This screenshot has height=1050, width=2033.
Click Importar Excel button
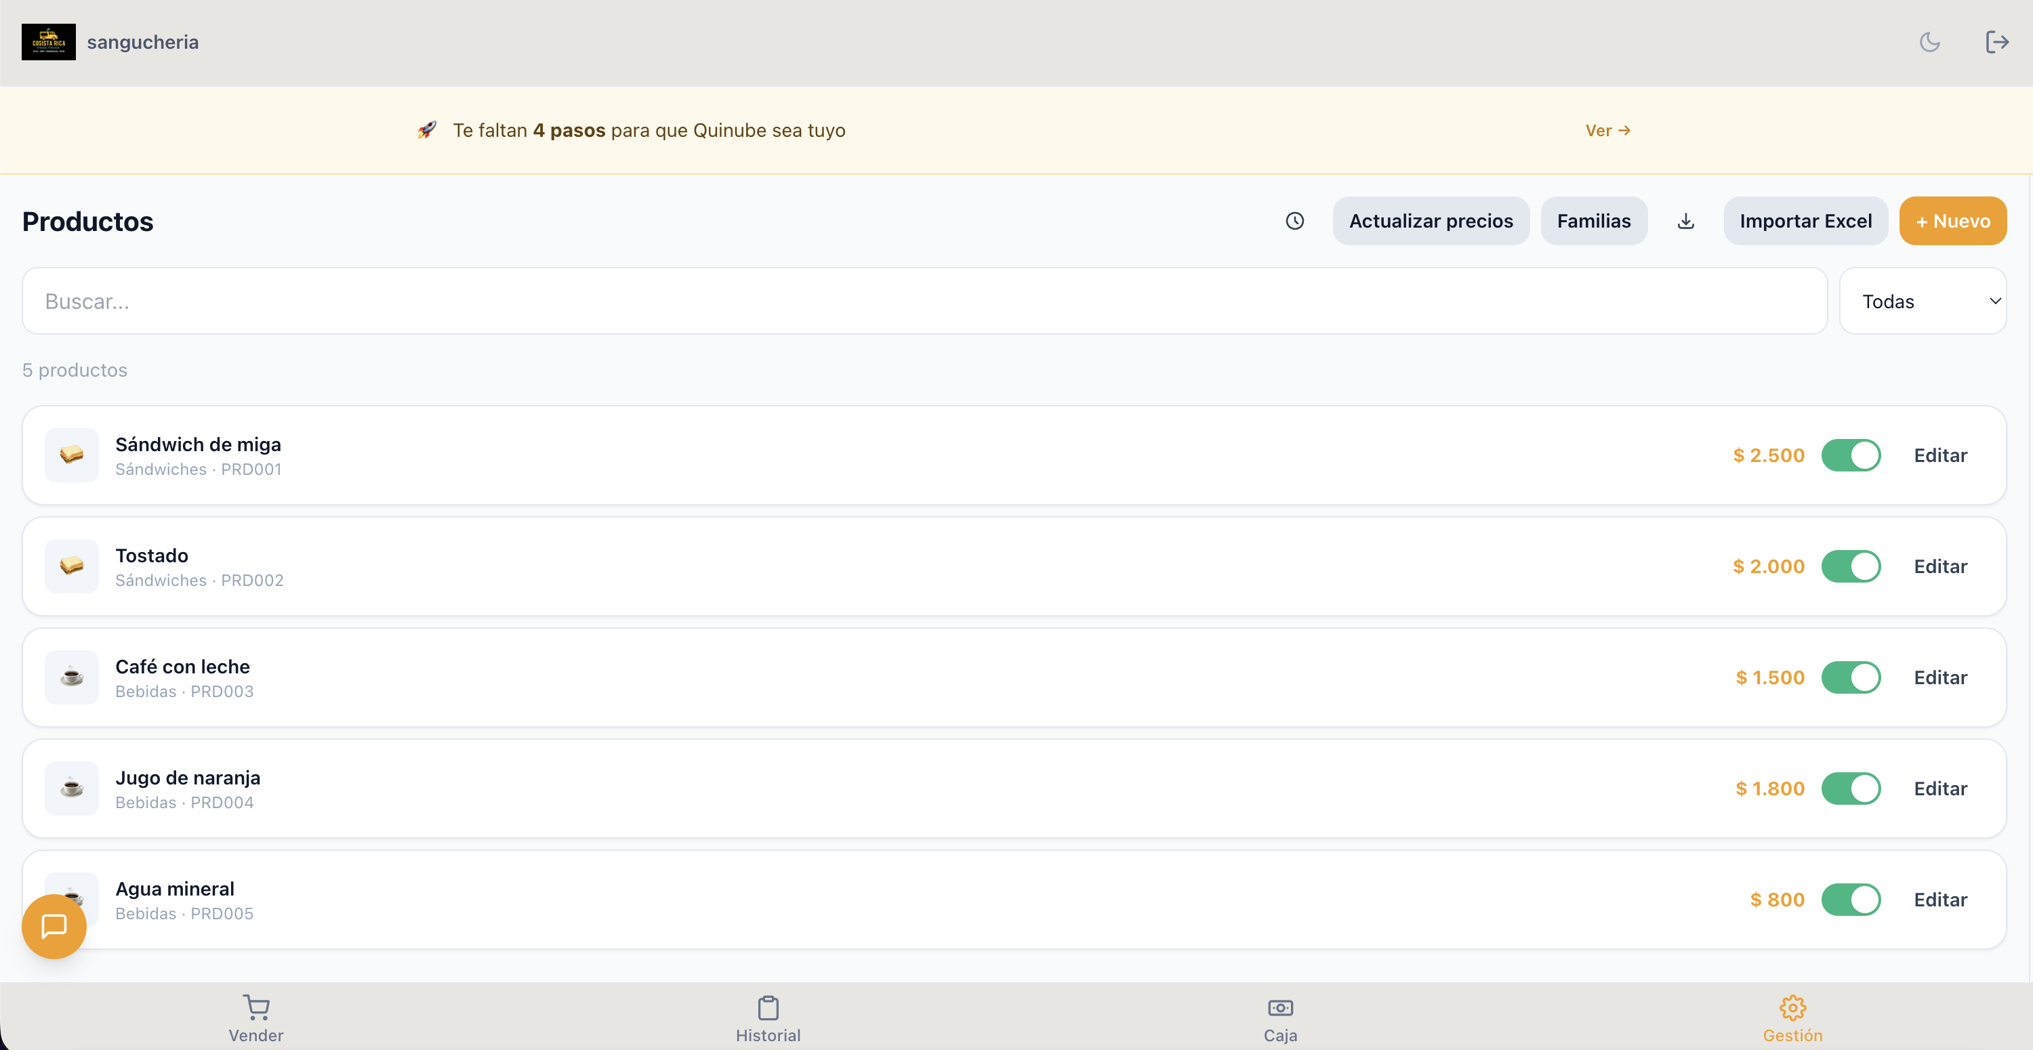point(1806,221)
